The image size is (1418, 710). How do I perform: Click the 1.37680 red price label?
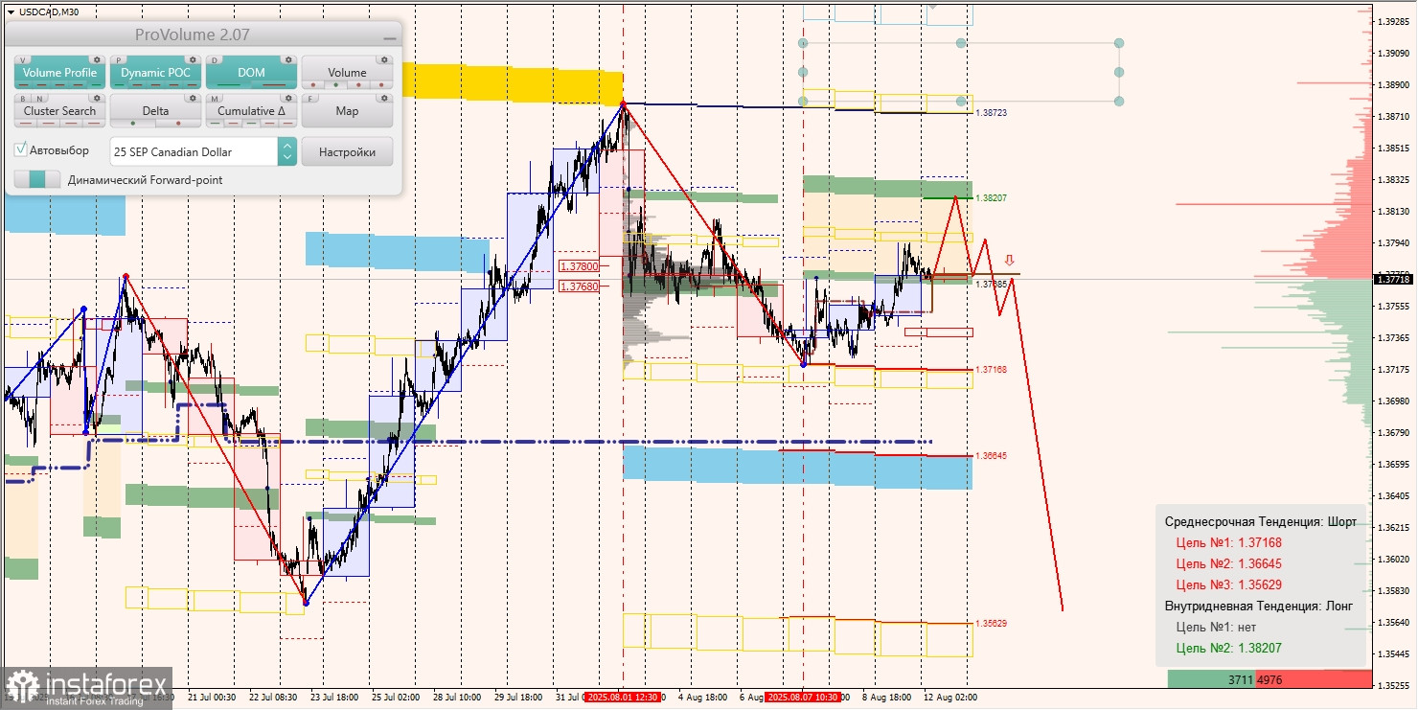click(x=580, y=286)
